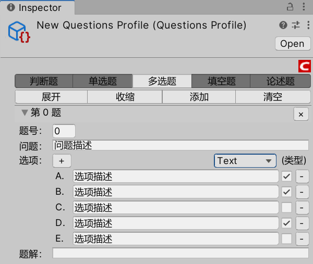313x264 pixels.
Task: Remove option C with minus button
Action: coord(302,207)
